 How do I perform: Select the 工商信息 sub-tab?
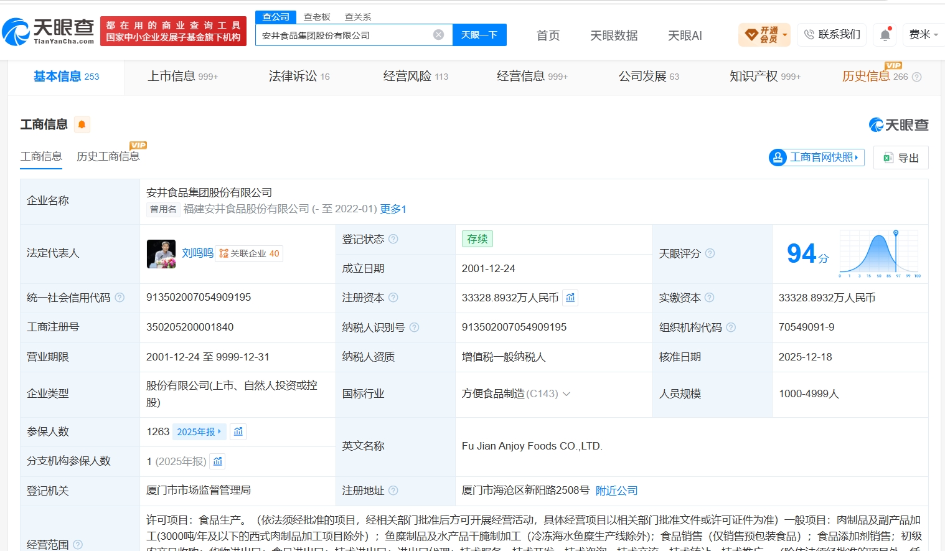click(x=41, y=157)
